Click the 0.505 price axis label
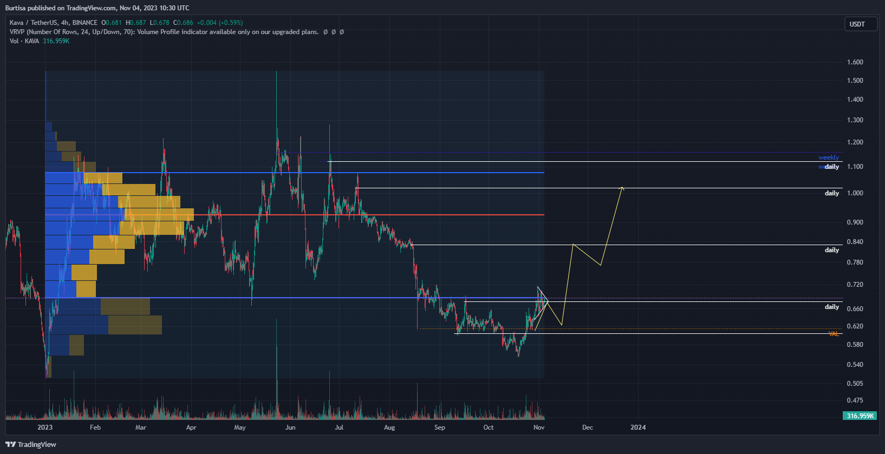 tap(855, 384)
